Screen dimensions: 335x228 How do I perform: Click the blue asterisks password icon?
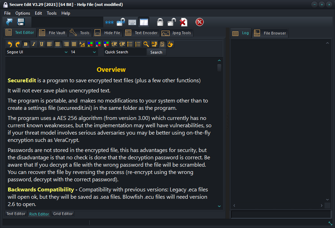(109, 22)
